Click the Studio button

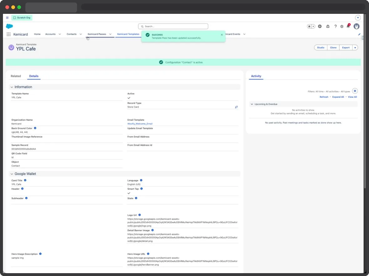(x=320, y=48)
